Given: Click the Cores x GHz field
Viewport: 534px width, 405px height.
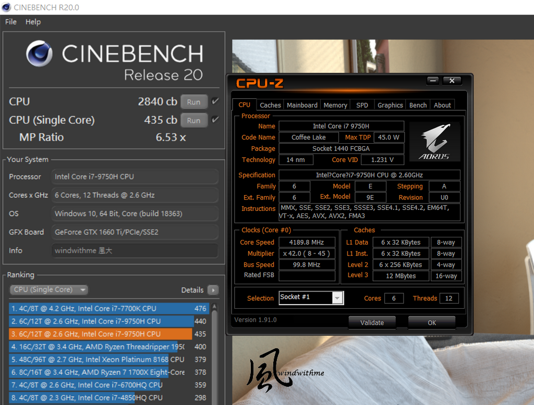Looking at the screenshot, I should [x=135, y=195].
